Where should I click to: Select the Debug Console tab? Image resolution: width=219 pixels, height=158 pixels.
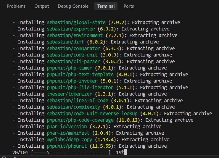pos(73,6)
